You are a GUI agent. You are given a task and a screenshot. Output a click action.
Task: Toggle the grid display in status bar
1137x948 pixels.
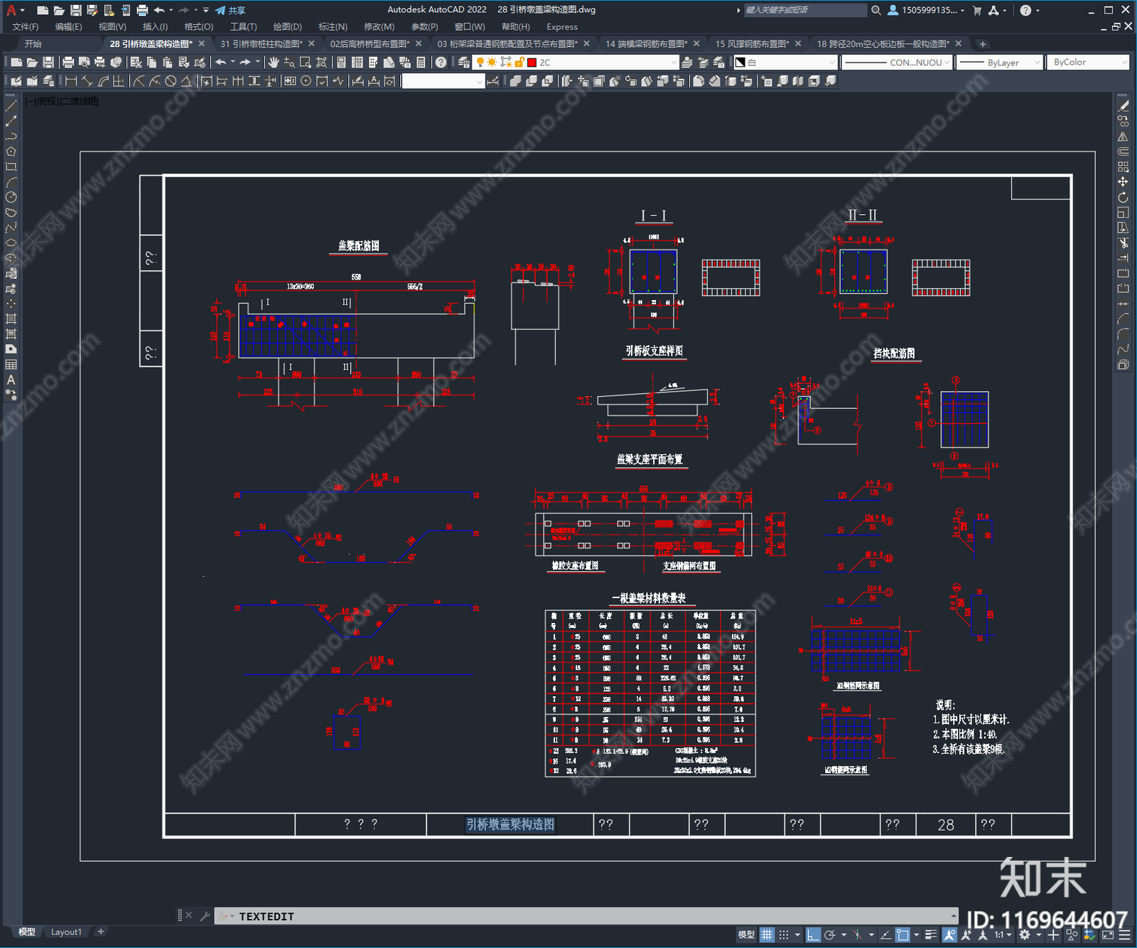click(x=767, y=934)
